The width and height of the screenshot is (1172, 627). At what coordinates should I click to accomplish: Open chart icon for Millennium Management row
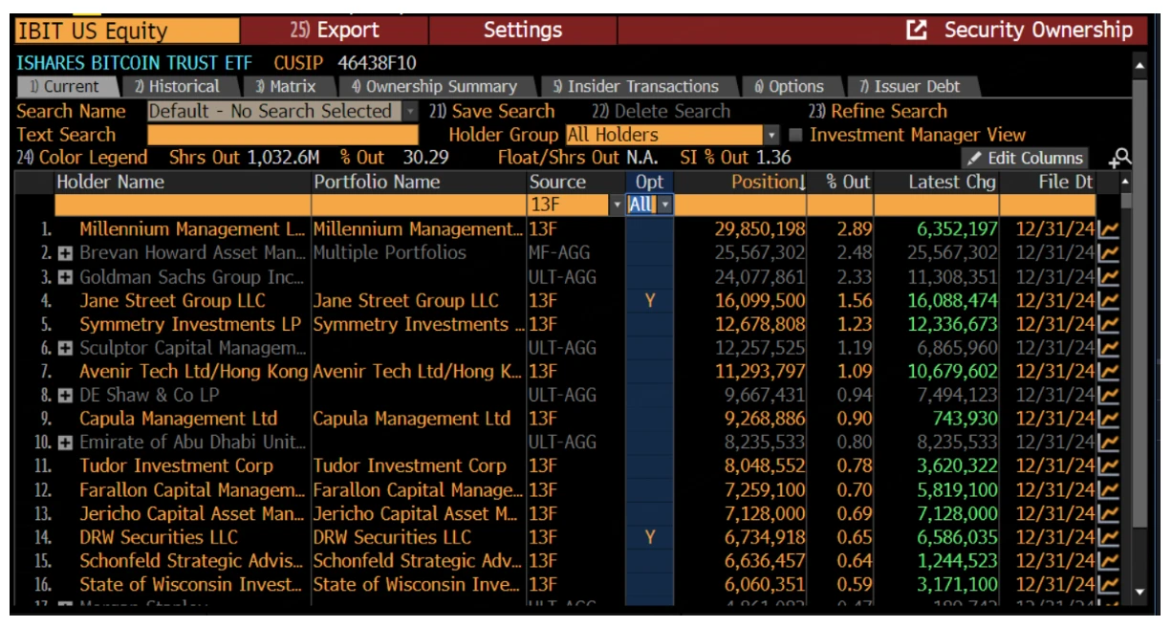pyautogui.click(x=1109, y=229)
